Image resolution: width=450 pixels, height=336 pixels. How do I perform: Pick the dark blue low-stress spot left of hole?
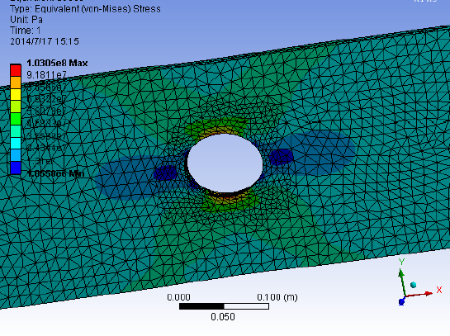pyautogui.click(x=165, y=173)
